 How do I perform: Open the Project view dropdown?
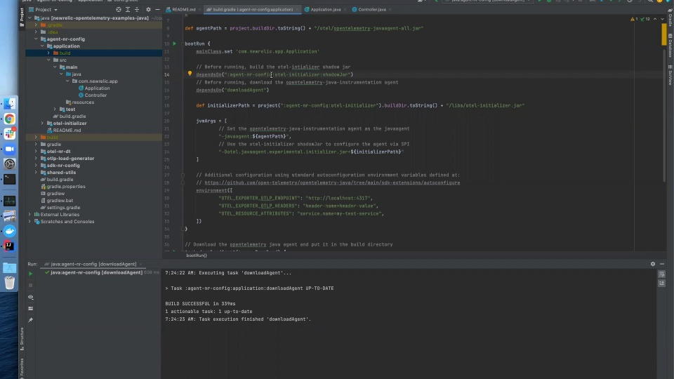(43, 9)
